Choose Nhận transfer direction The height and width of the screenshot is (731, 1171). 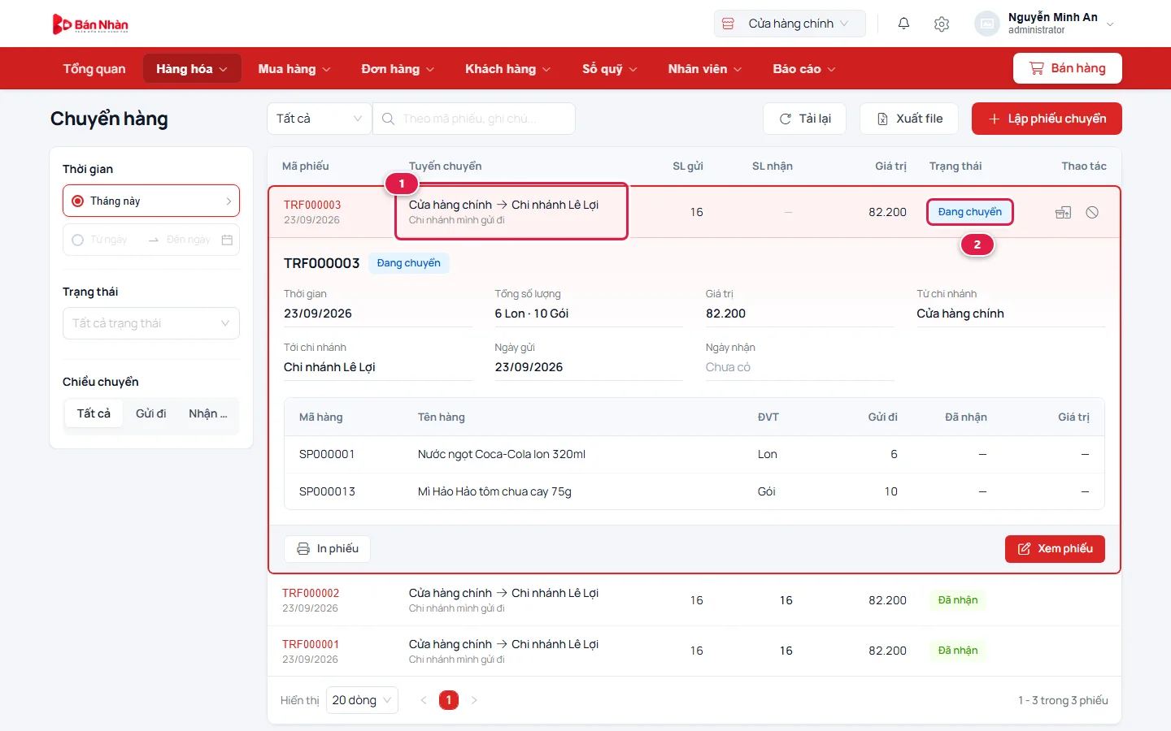(x=208, y=413)
